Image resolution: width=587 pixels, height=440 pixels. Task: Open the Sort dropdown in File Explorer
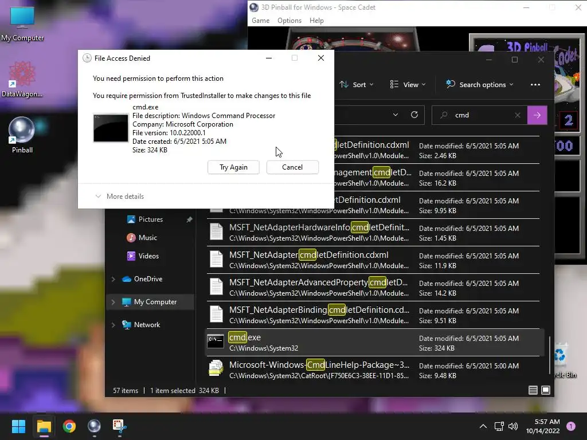point(357,85)
